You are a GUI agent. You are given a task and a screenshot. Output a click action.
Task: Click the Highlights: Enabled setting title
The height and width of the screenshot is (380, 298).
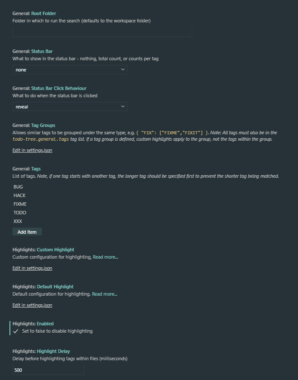(33, 324)
